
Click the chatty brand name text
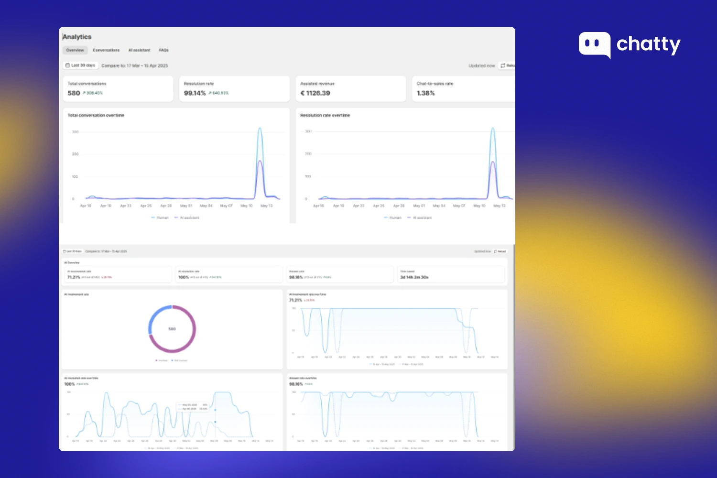tap(649, 45)
